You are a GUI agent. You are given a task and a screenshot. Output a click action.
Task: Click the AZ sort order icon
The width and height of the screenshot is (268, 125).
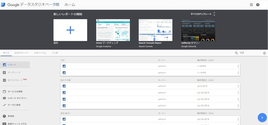pos(264,53)
